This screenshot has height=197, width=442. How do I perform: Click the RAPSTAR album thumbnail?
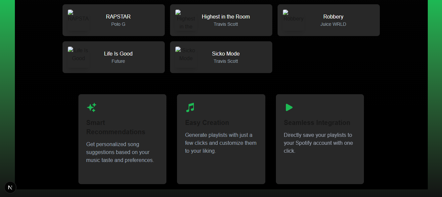78,20
